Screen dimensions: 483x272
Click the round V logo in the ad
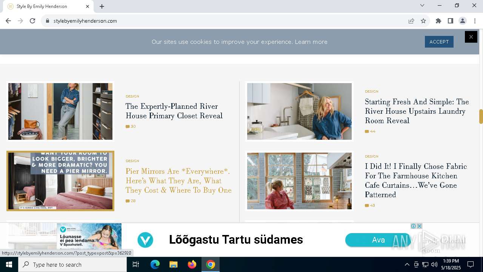tap(145, 240)
